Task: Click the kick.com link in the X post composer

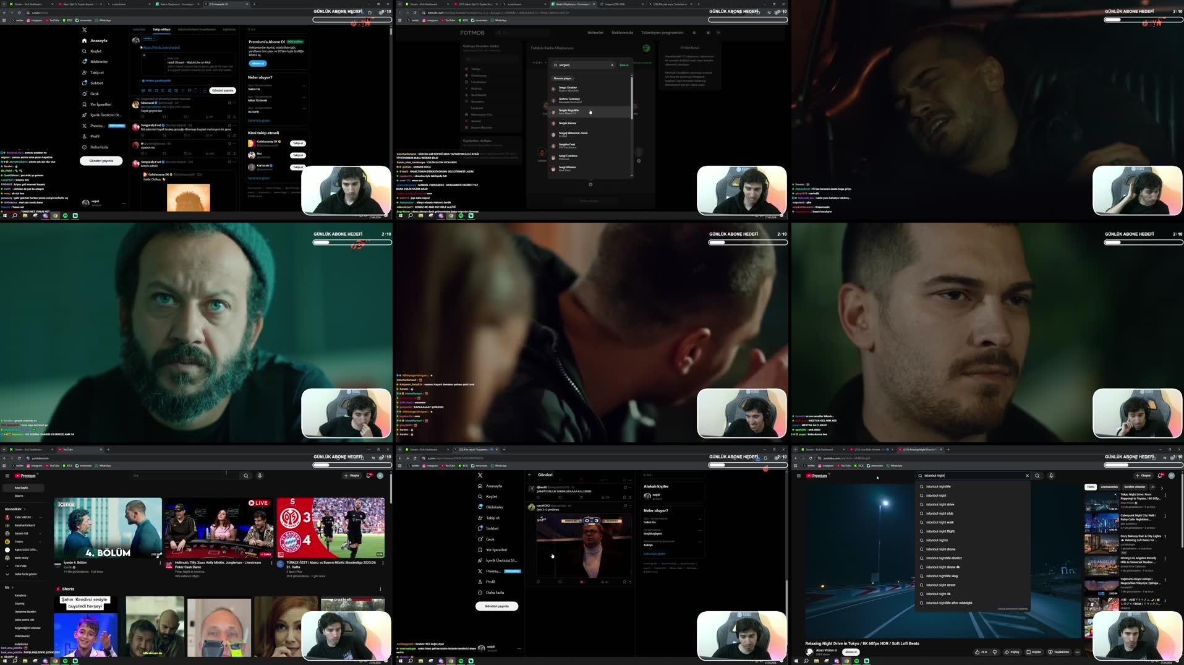Action: pos(161,48)
